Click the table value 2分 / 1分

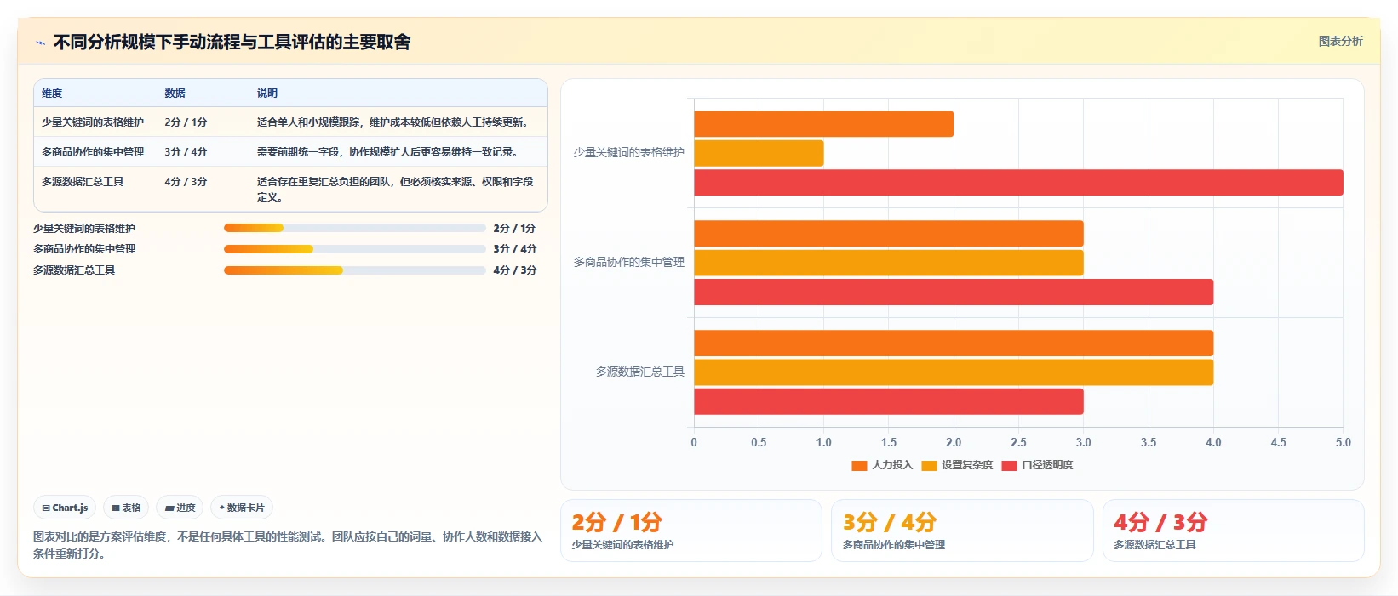pos(186,122)
